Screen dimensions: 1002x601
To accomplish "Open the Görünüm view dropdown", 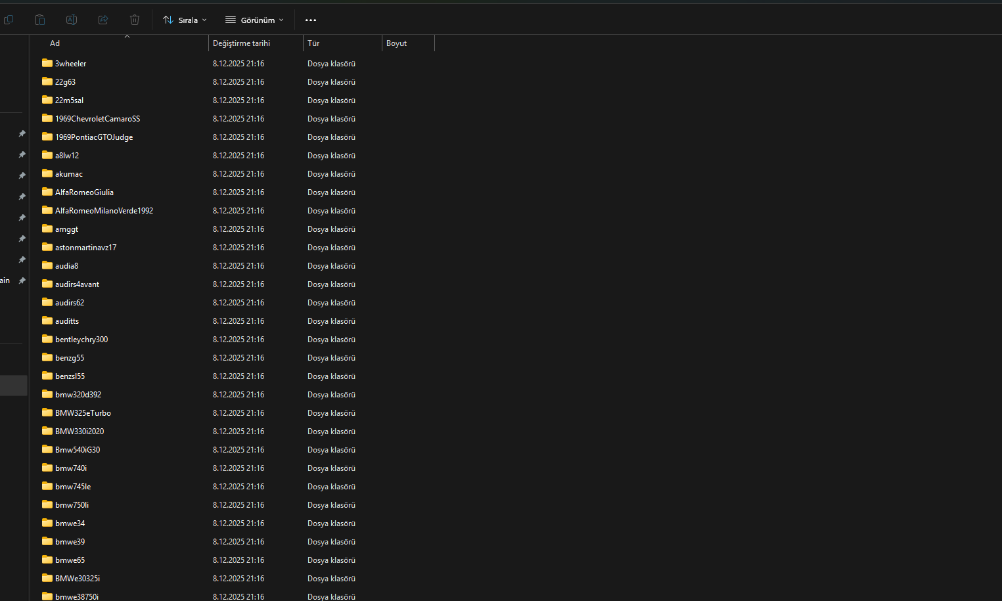I will pos(254,20).
